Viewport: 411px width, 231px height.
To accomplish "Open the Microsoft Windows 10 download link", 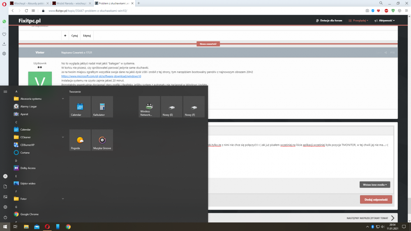I will 101,76.
